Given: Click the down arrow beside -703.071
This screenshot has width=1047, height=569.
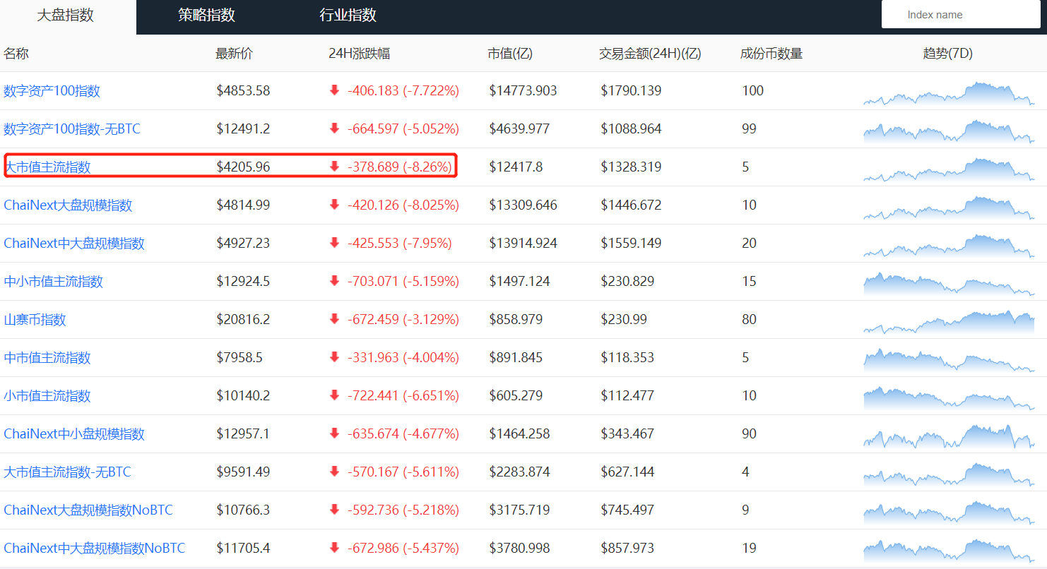Looking at the screenshot, I should [335, 281].
